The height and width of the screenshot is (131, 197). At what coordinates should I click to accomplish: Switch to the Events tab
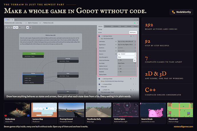click(x=122, y=26)
